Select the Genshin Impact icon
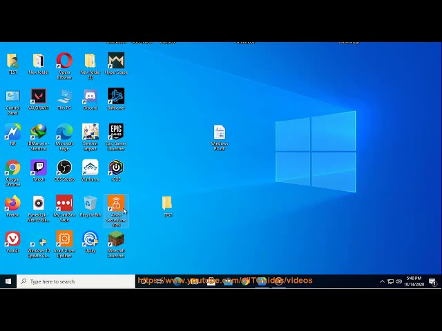This screenshot has height=331, width=442. (x=90, y=132)
